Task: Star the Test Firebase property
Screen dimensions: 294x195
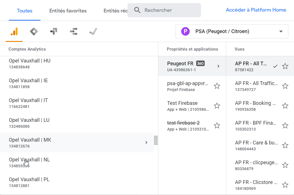Action: pyautogui.click(x=217, y=106)
